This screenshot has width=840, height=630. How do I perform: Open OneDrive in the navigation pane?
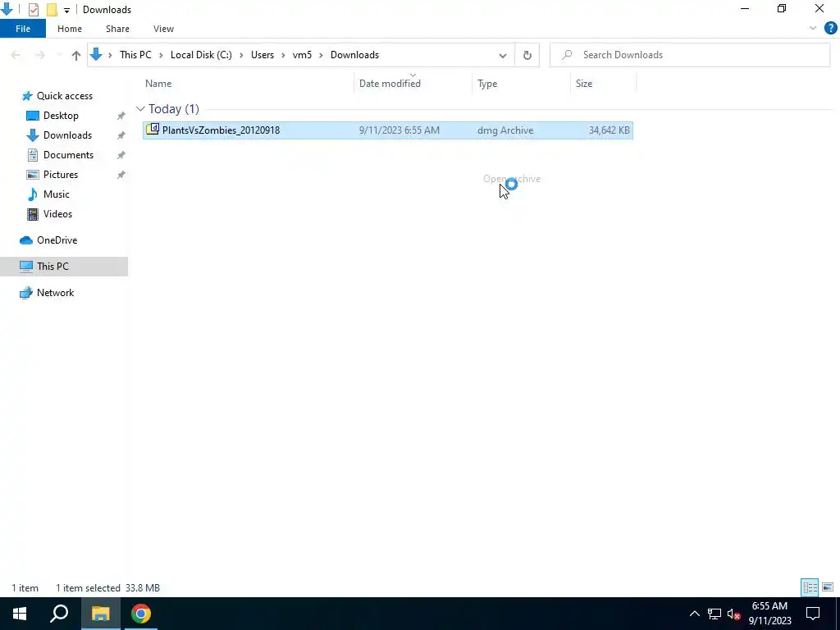[x=57, y=240]
